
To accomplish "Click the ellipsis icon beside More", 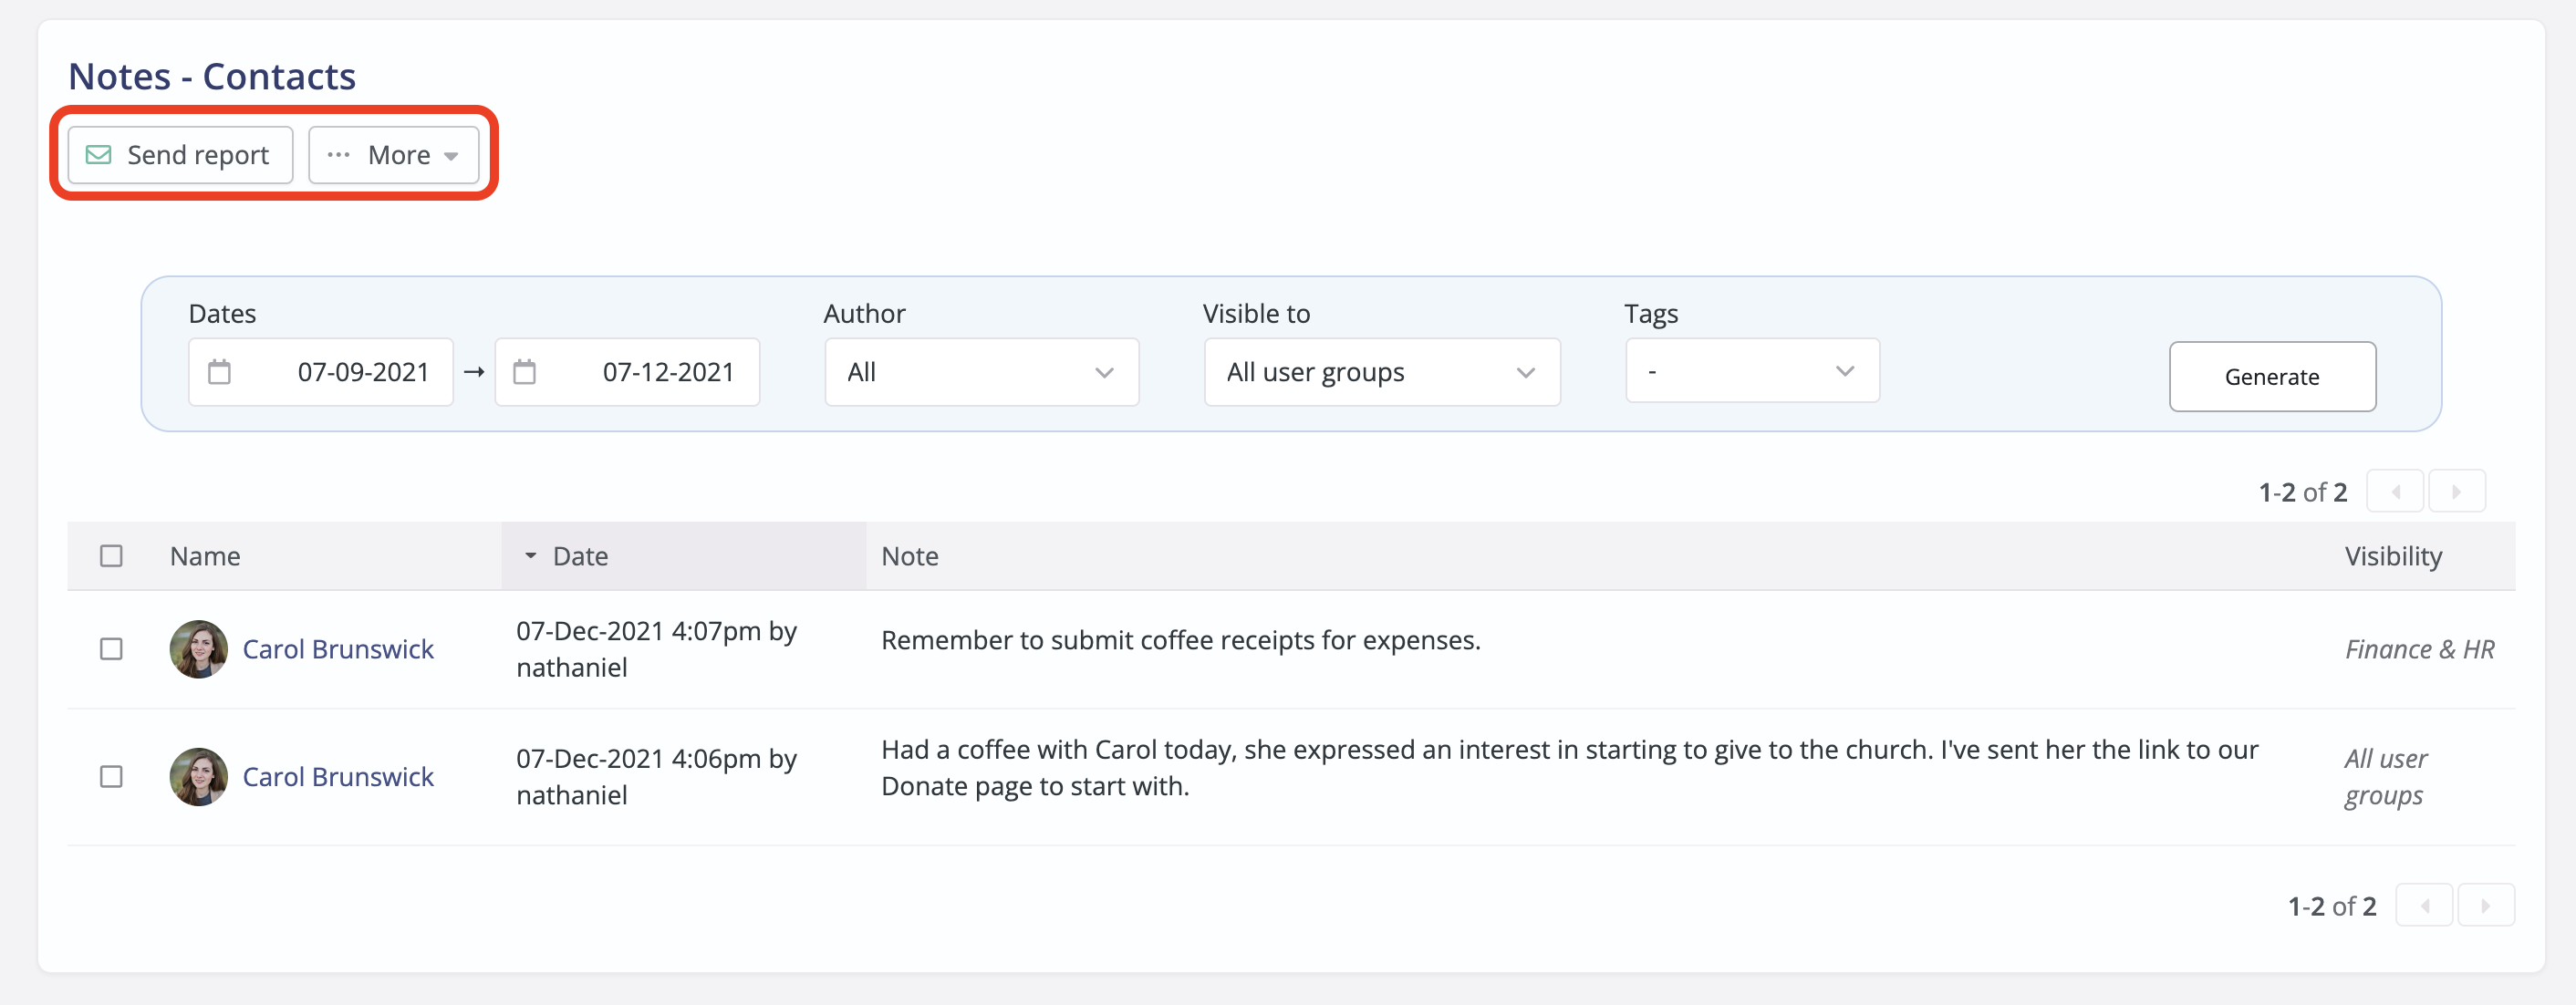I will point(338,154).
